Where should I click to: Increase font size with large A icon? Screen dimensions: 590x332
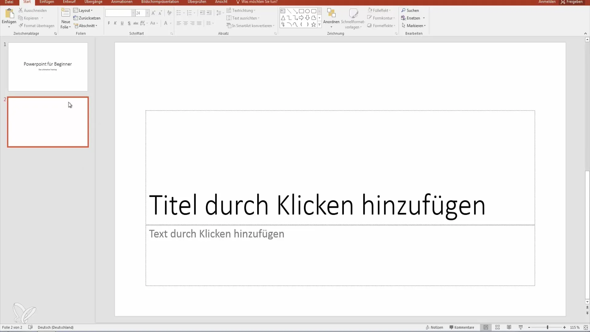tap(153, 13)
